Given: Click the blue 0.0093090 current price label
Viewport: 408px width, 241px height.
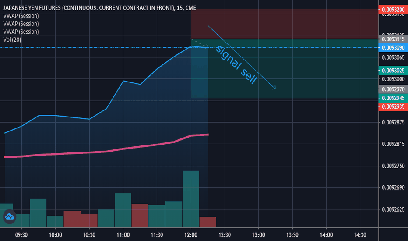Looking at the screenshot, I should click(393, 48).
